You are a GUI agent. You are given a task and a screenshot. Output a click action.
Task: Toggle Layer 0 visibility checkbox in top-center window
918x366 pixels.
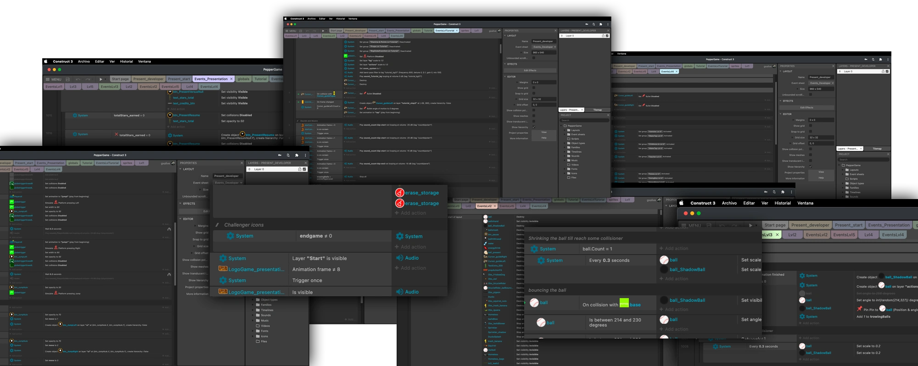607,36
